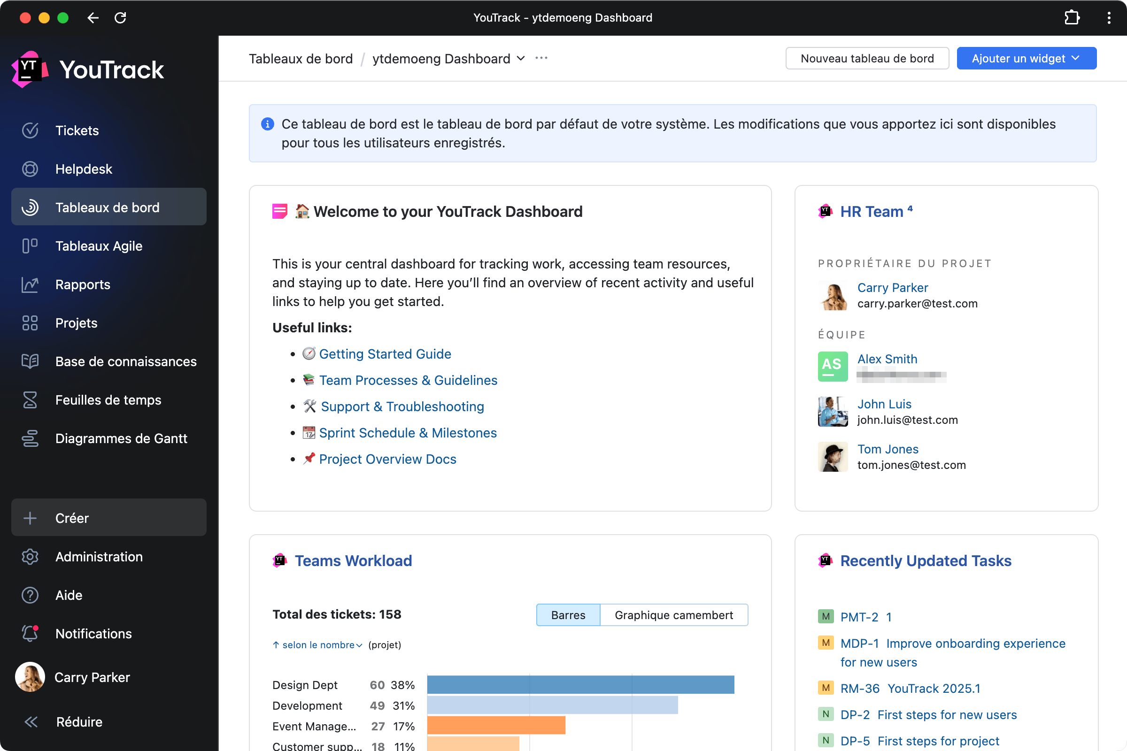Open the Feuilles de temps hourglass icon

(x=30, y=400)
